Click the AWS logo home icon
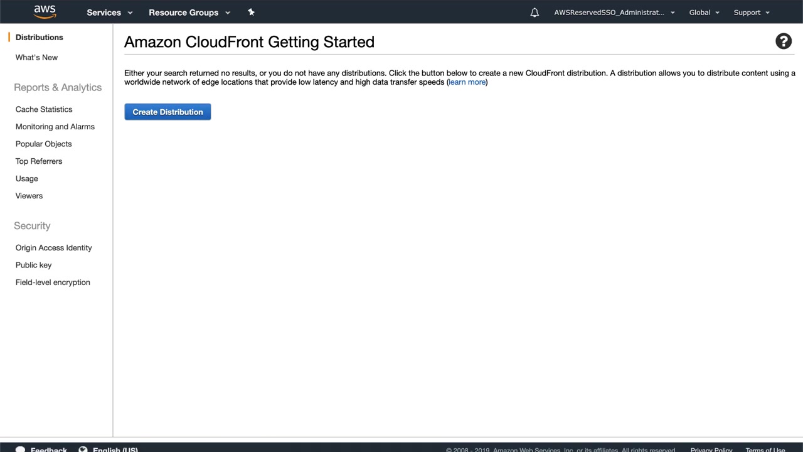Screen dimensions: 803x452 (45, 11)
